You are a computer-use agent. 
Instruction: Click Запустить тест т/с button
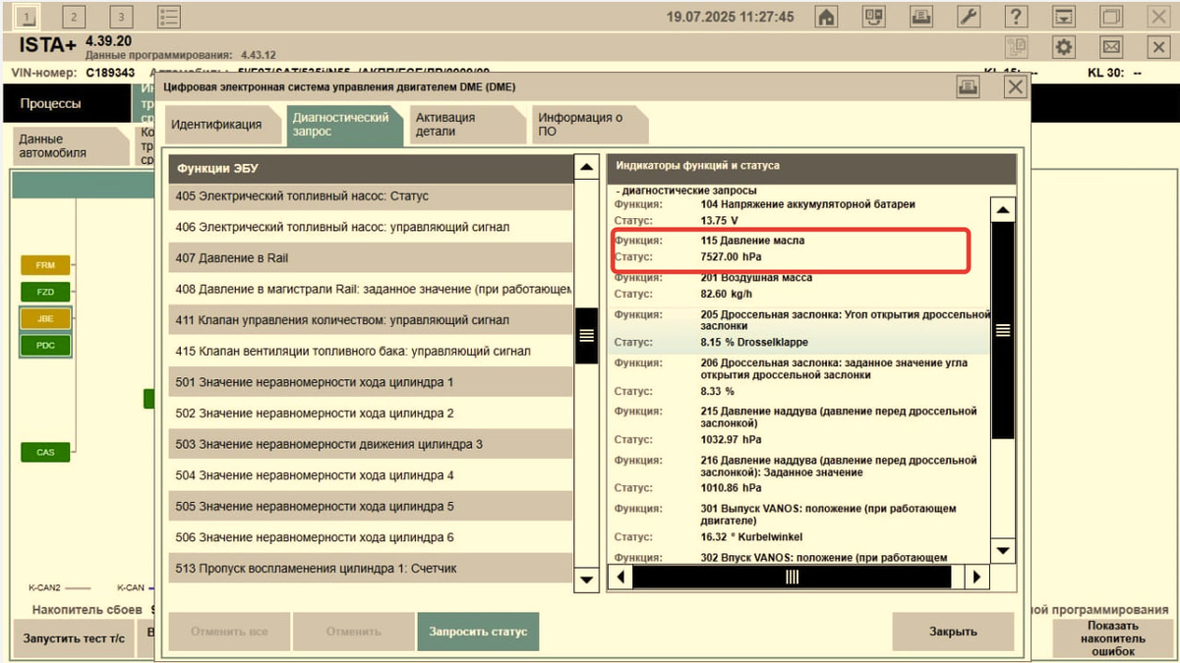click(x=75, y=638)
